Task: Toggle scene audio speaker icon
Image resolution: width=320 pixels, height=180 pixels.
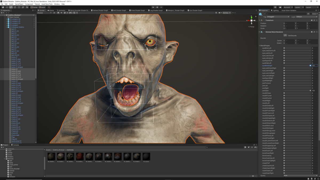Action: click(x=62, y=13)
